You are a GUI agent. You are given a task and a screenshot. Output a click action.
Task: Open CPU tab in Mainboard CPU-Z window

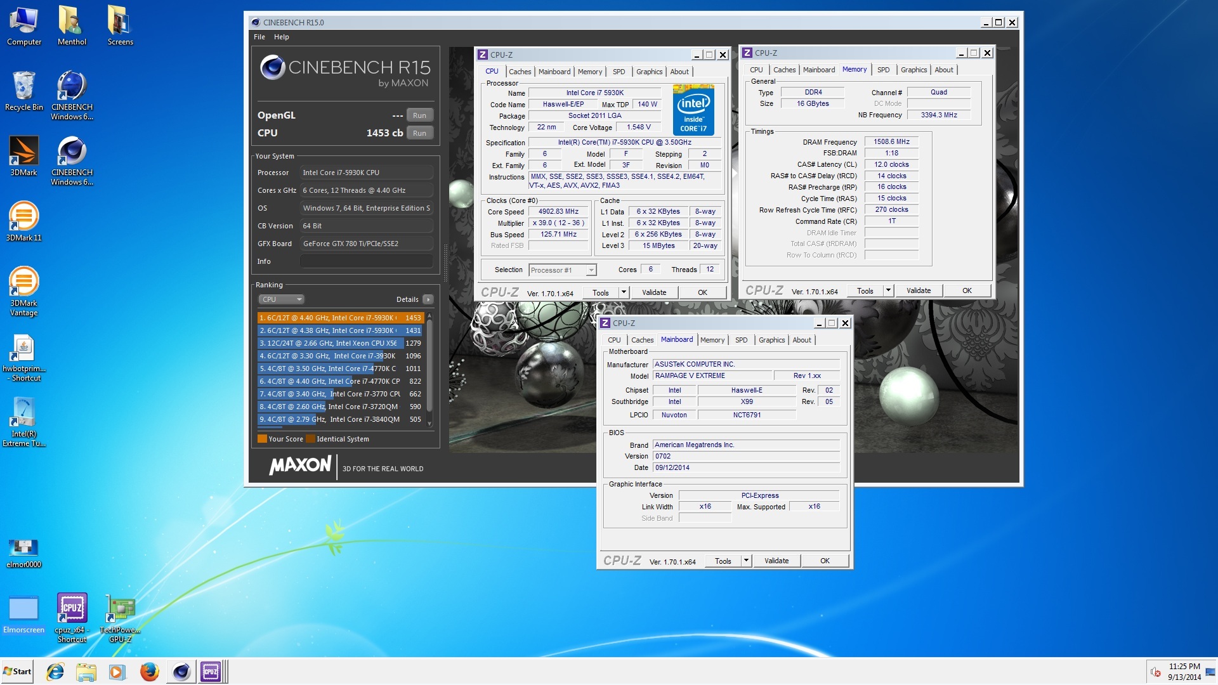(614, 340)
